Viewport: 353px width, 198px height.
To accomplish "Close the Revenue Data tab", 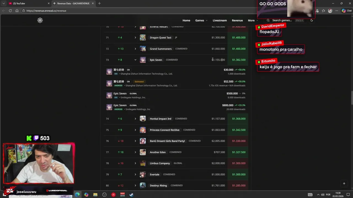I will [x=93, y=3].
